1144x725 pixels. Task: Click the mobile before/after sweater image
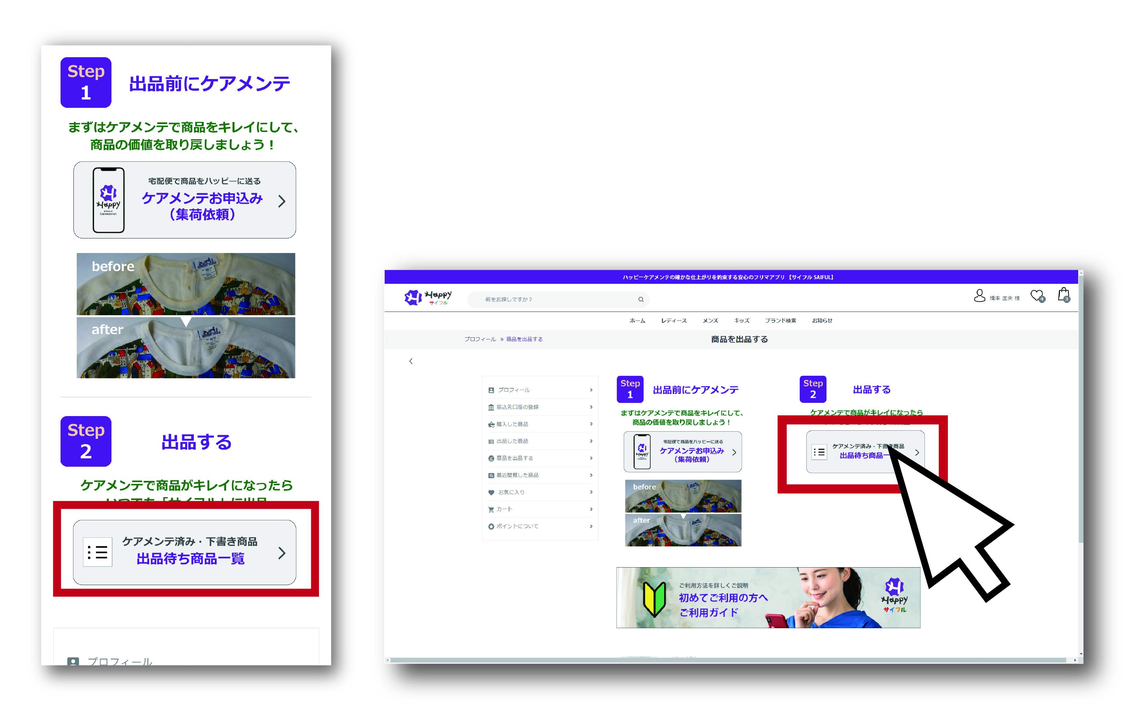point(186,316)
